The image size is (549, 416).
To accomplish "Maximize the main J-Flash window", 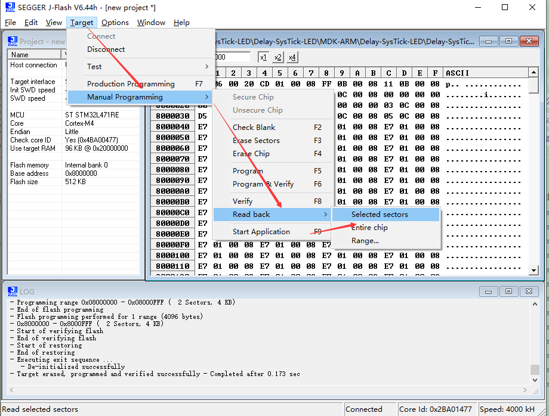I will pyautogui.click(x=504, y=7).
